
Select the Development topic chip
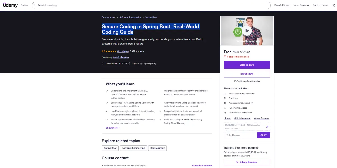(157, 148)
